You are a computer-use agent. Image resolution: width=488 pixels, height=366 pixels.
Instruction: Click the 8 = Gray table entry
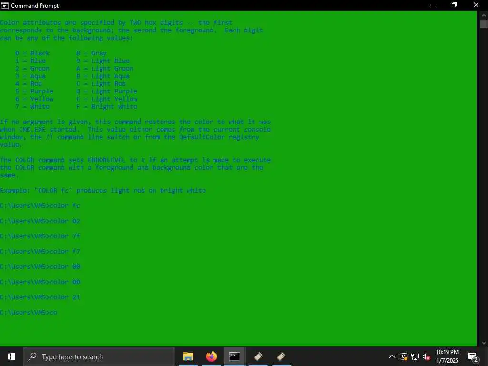point(91,53)
